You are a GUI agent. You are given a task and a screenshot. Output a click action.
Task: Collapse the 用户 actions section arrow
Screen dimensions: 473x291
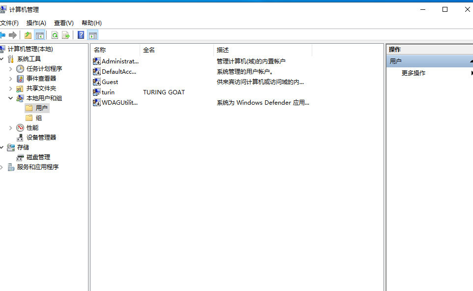[x=471, y=61]
